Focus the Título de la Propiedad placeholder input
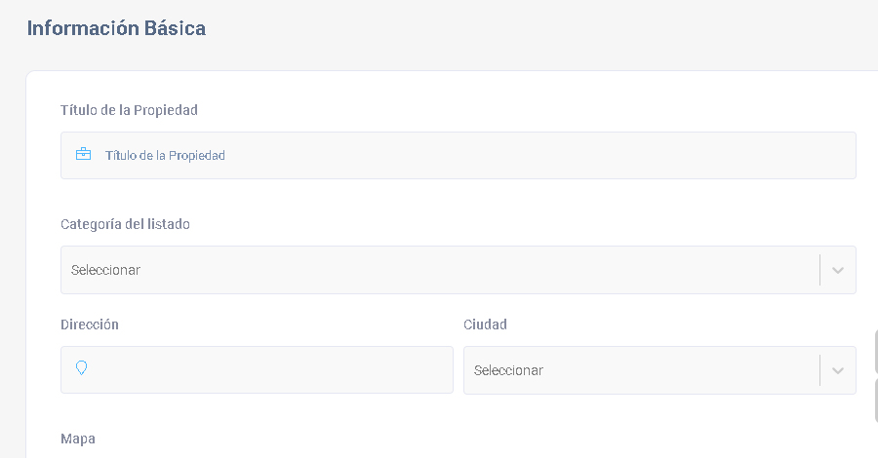The width and height of the screenshot is (878, 458). point(459,156)
